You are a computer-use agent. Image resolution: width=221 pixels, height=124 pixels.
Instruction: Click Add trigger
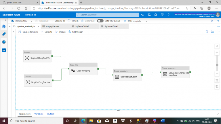click(x=76, y=32)
